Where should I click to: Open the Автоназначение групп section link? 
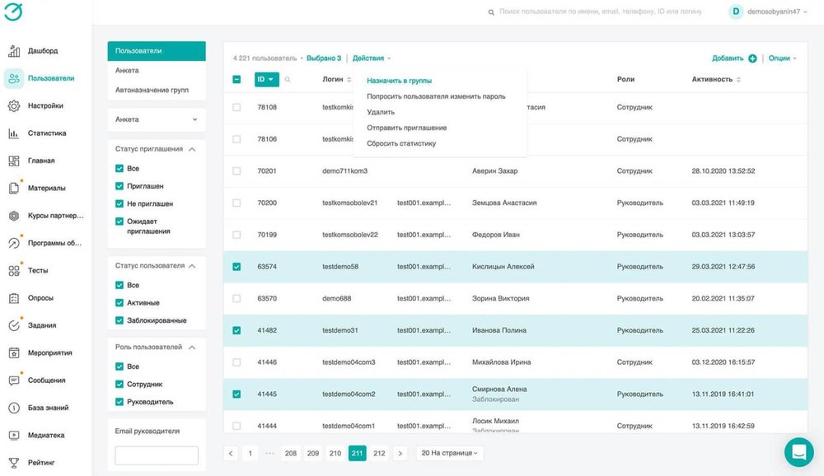point(152,90)
